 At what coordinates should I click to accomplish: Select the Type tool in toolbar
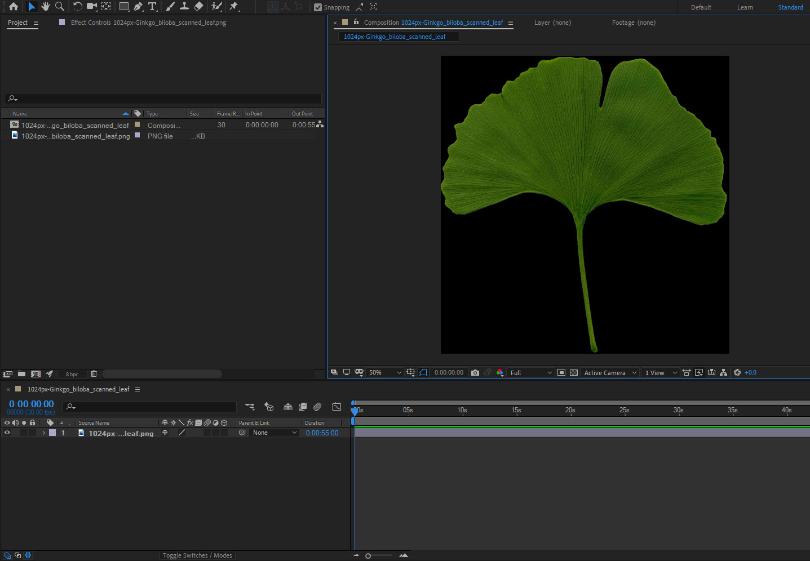click(x=152, y=7)
